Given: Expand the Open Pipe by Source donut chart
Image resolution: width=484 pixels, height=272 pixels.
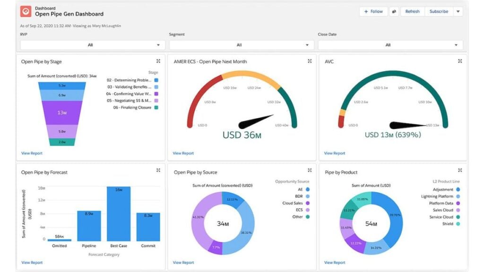Looking at the screenshot, I should (x=310, y=170).
